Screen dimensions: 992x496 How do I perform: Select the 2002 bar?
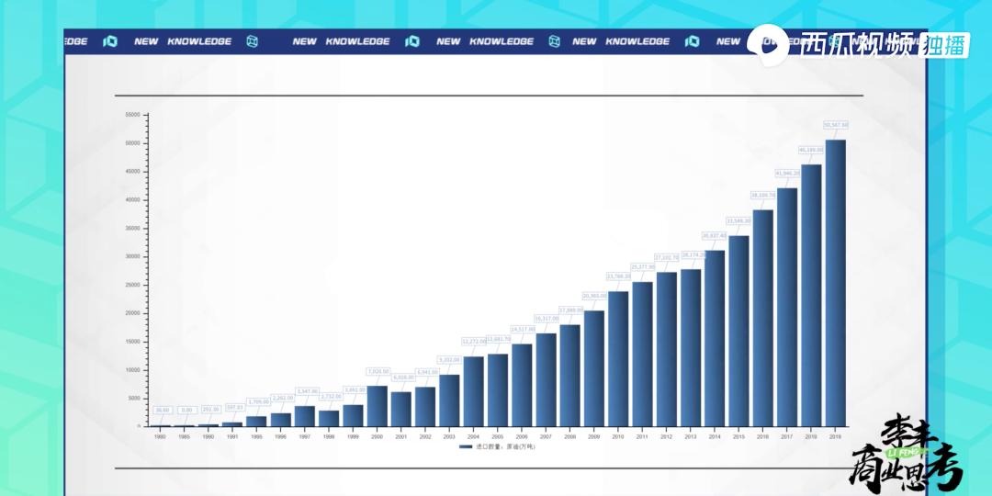[425, 407]
